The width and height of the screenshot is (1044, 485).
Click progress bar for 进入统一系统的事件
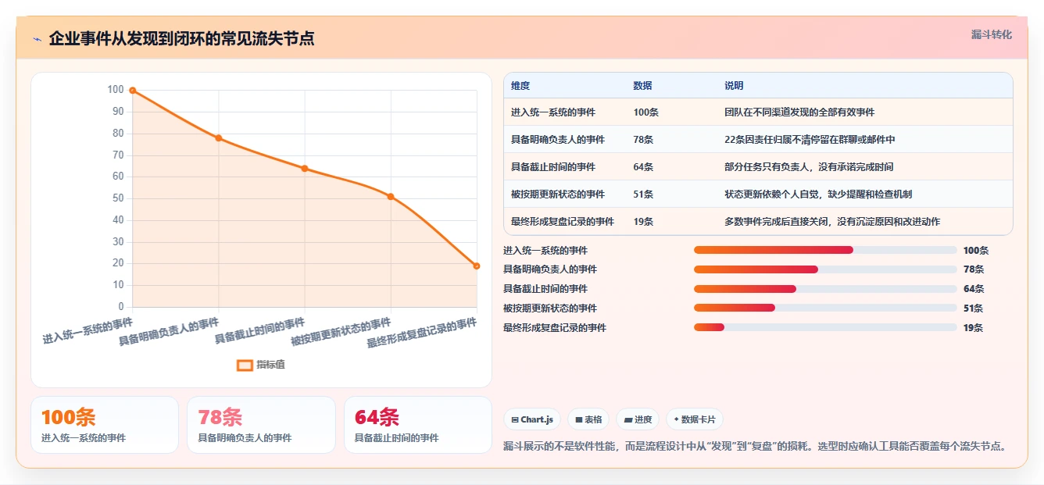coord(825,250)
